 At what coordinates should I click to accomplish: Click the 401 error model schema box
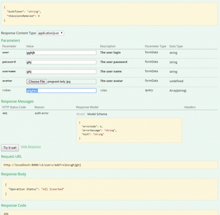[129, 130]
